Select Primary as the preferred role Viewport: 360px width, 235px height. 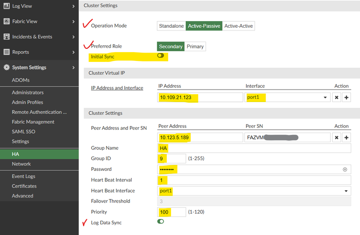195,47
